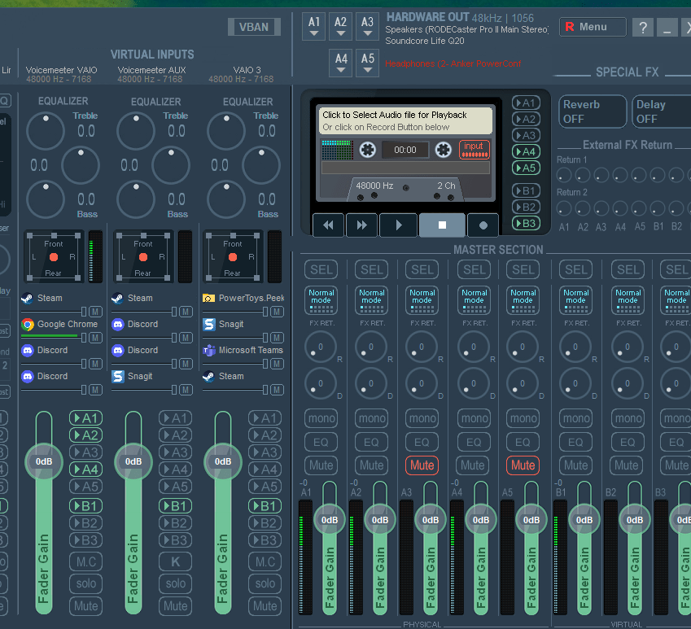Stop the cassette recorder
Screen dimensions: 691x629
point(442,225)
